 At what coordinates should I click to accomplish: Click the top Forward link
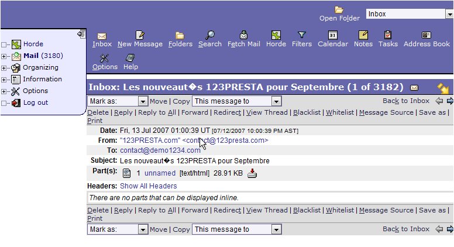click(194, 112)
